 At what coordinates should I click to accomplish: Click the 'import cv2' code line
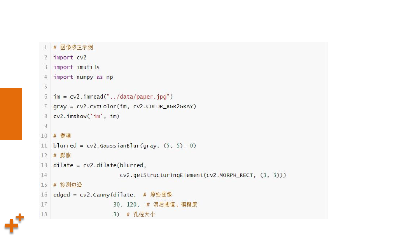pos(70,57)
